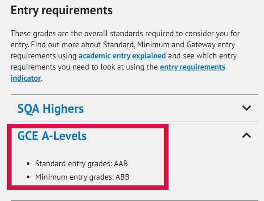The height and width of the screenshot is (201, 264).
Task: Click the Entry requirements heading
Action: [x=62, y=10]
